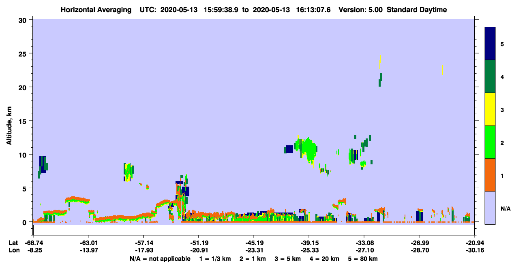Click the "Standard Daytime" label
The width and height of the screenshot is (527, 270).
point(417,10)
